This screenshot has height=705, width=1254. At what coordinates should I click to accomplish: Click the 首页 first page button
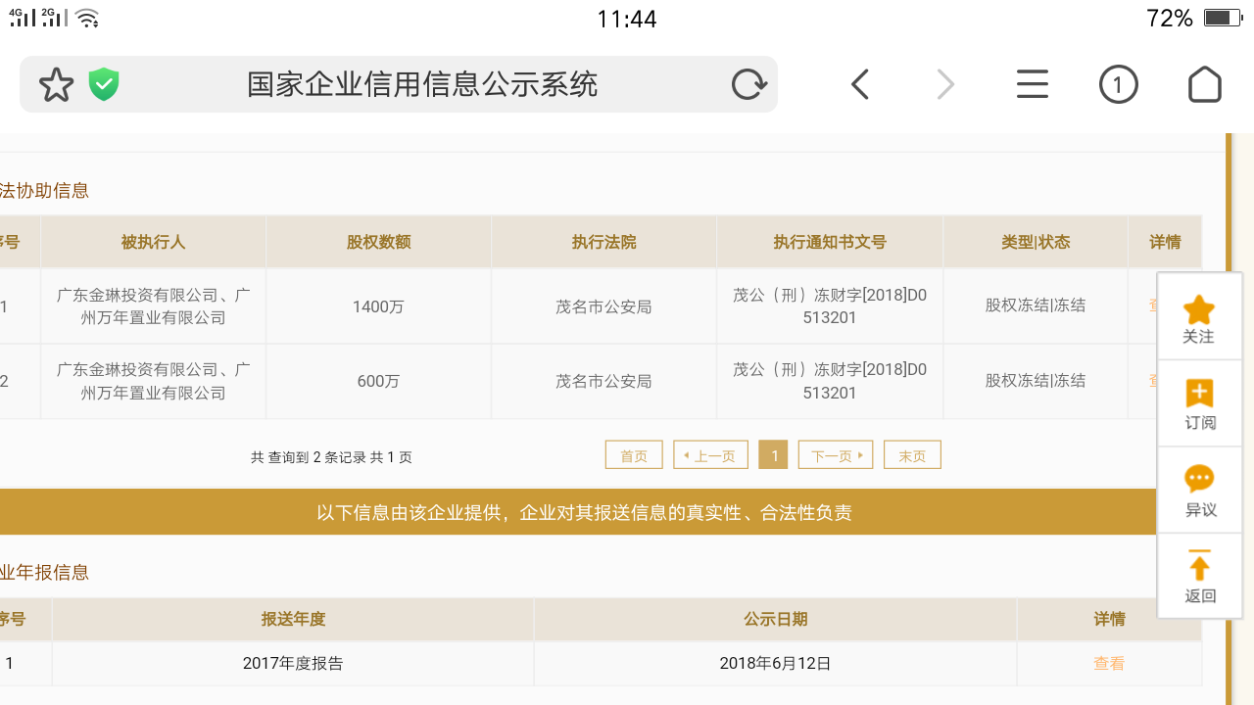pos(634,455)
